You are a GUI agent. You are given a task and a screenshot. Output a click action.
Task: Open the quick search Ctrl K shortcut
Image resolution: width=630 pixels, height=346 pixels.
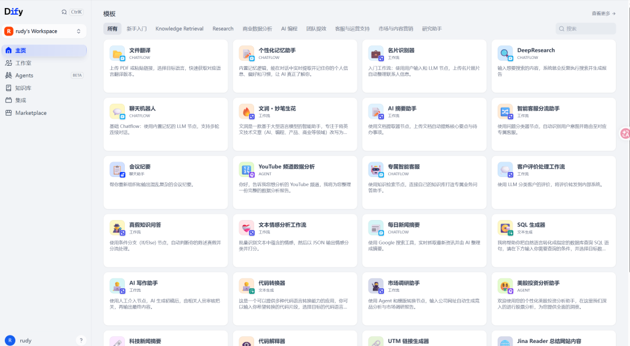73,12
